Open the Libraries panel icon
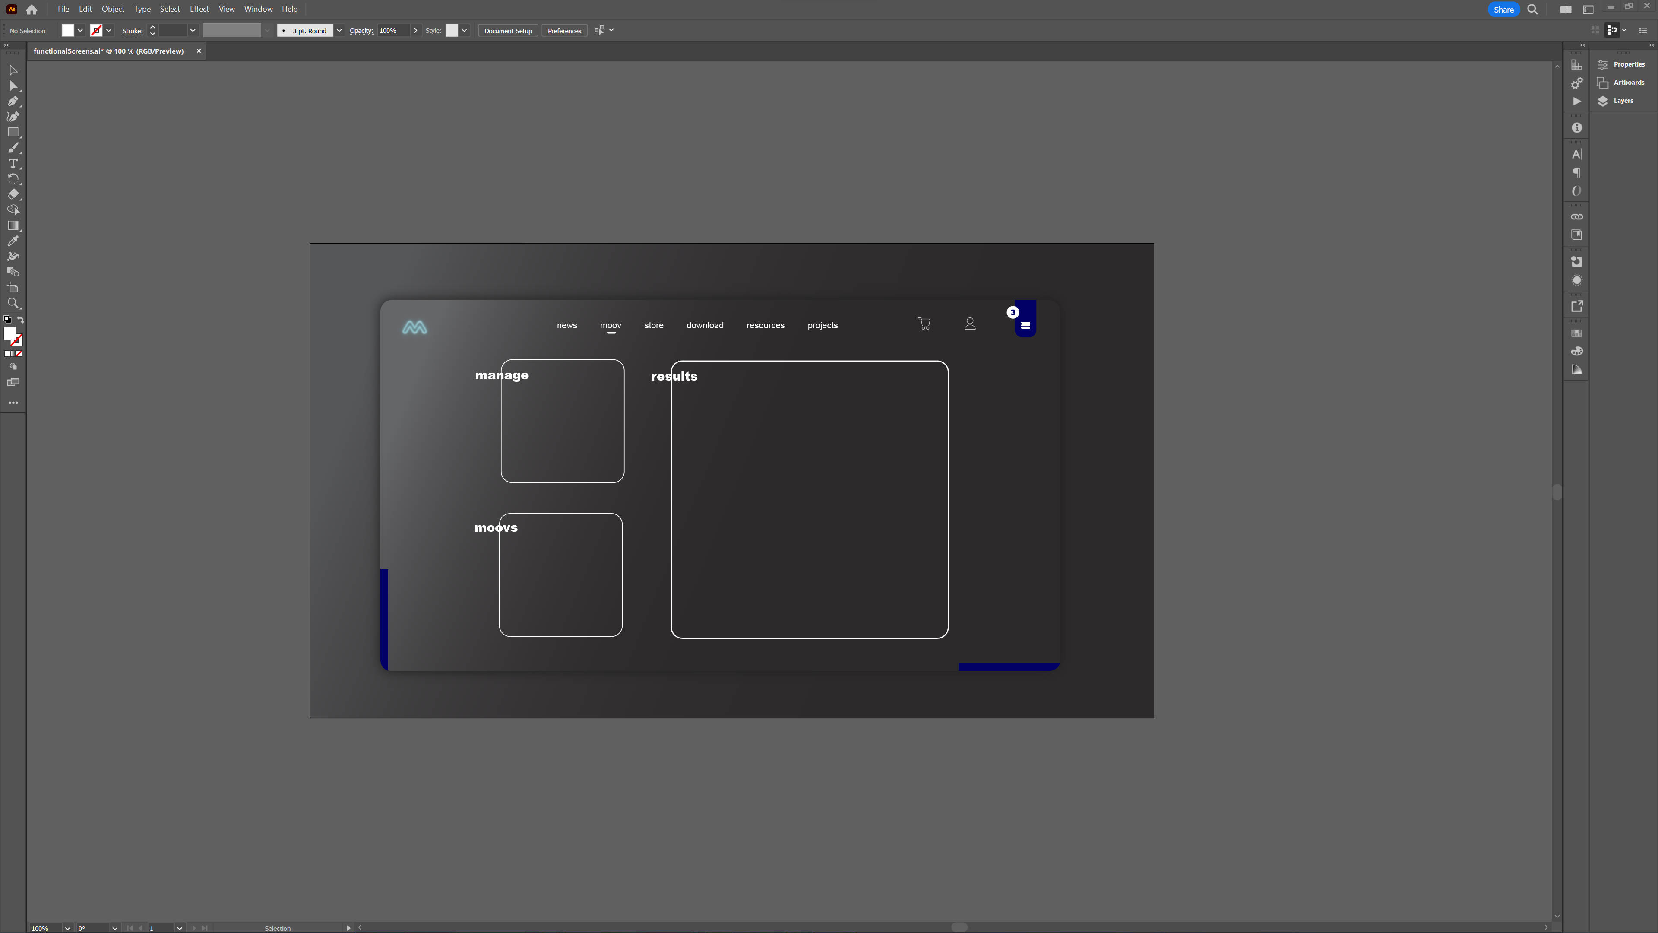 click(1576, 235)
